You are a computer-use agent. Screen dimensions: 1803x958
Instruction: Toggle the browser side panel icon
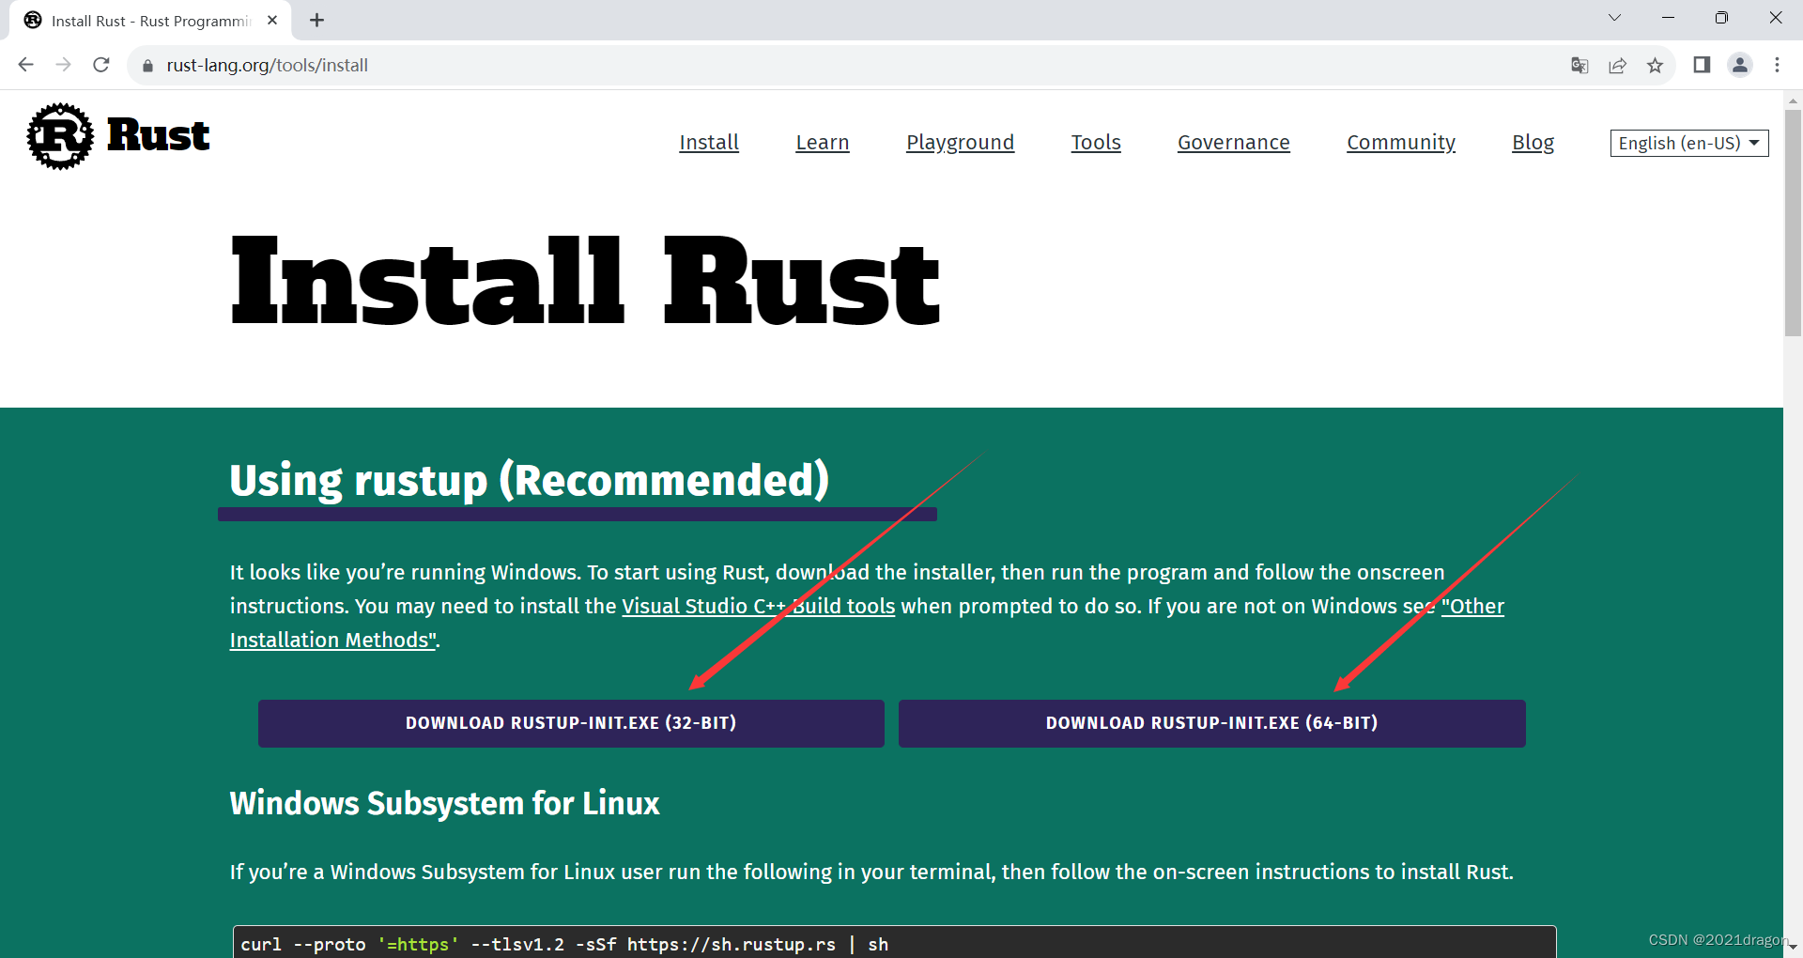coord(1702,65)
